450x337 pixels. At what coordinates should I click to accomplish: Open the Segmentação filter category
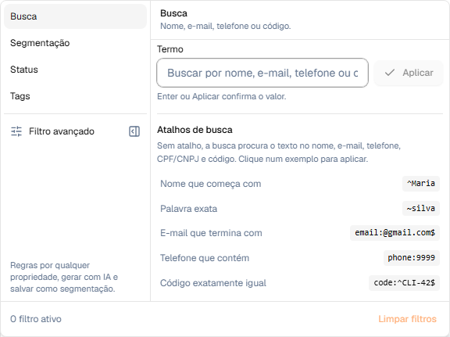pos(75,43)
